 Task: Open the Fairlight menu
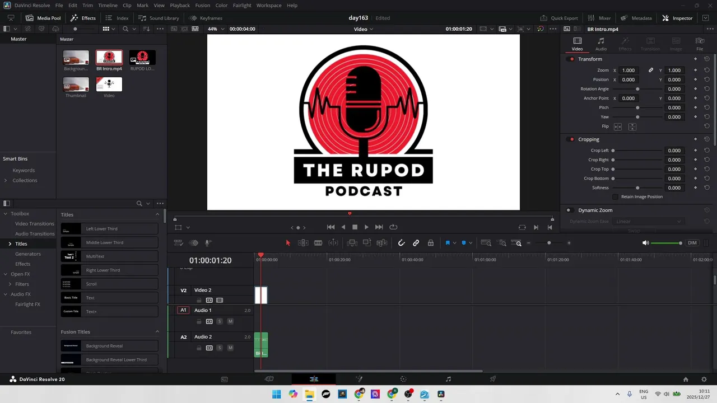(x=242, y=5)
